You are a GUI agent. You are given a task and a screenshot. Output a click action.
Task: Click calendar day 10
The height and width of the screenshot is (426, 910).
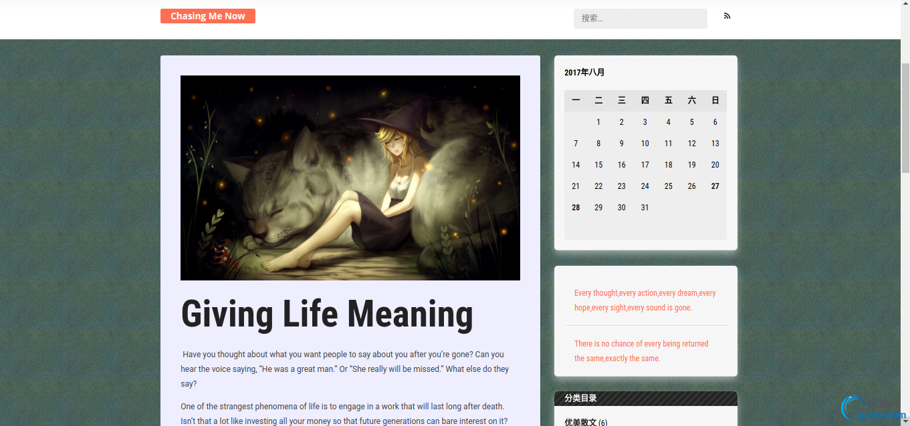point(645,144)
